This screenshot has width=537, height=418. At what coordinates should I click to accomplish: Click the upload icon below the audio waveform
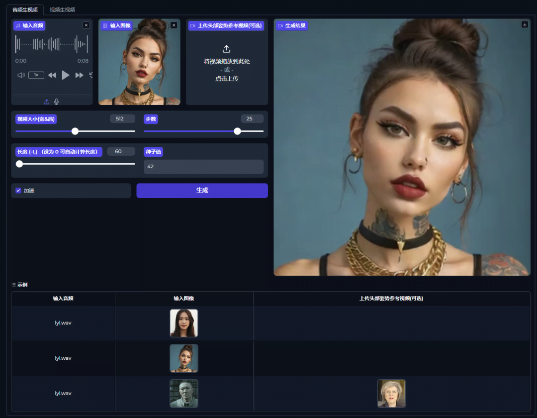pyautogui.click(x=46, y=101)
